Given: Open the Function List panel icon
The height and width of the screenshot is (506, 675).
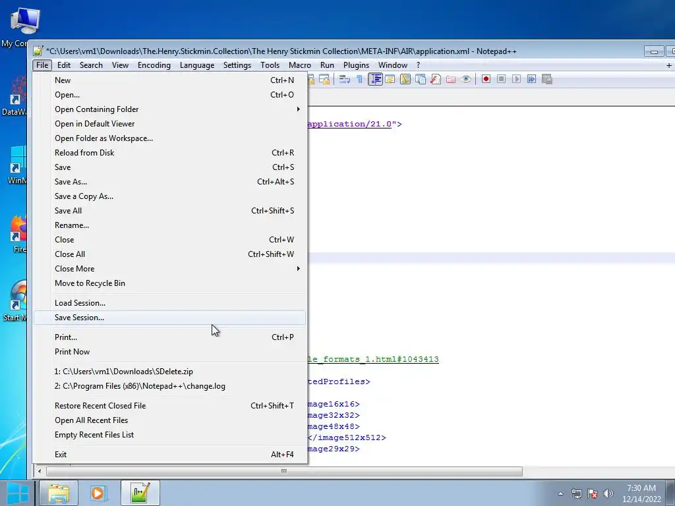Looking at the screenshot, I should point(436,79).
